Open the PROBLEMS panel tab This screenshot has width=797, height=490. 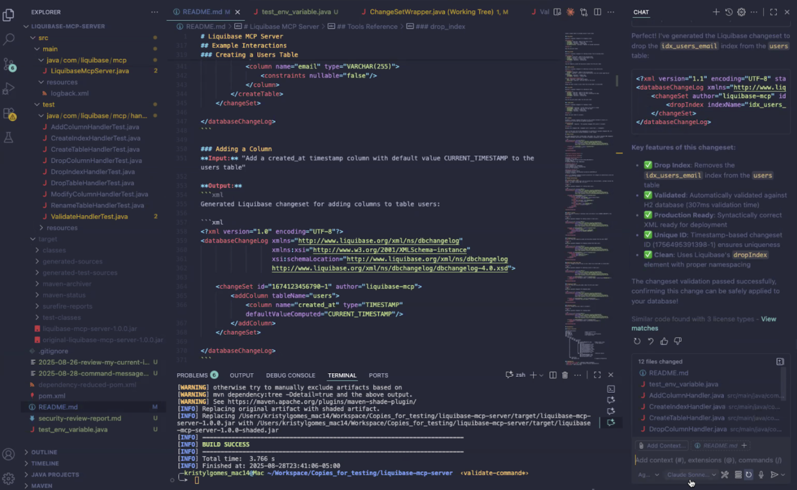tap(197, 375)
